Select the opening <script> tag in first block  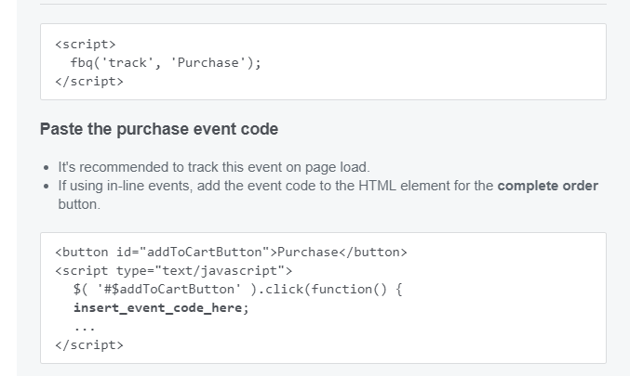(x=86, y=45)
